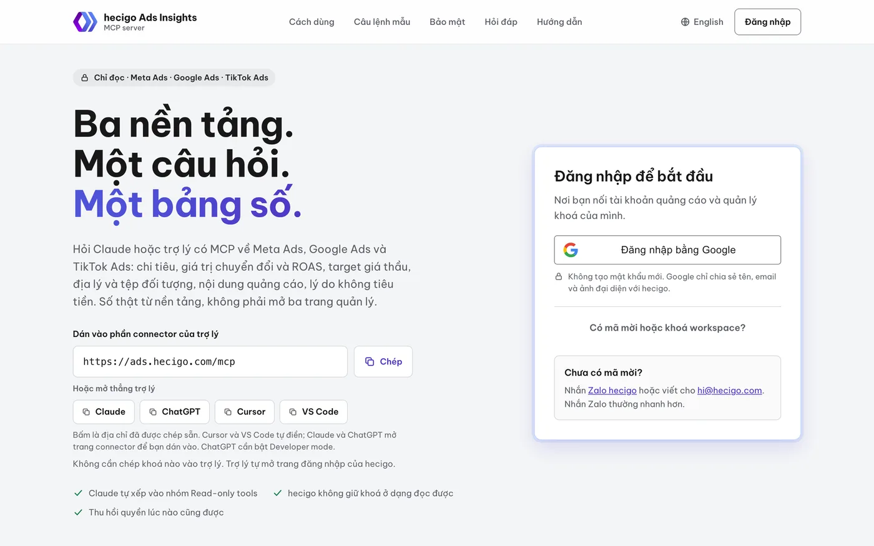
Task: Click the https://ads.hecigo.com/mcp URL field
Action: coord(210,361)
